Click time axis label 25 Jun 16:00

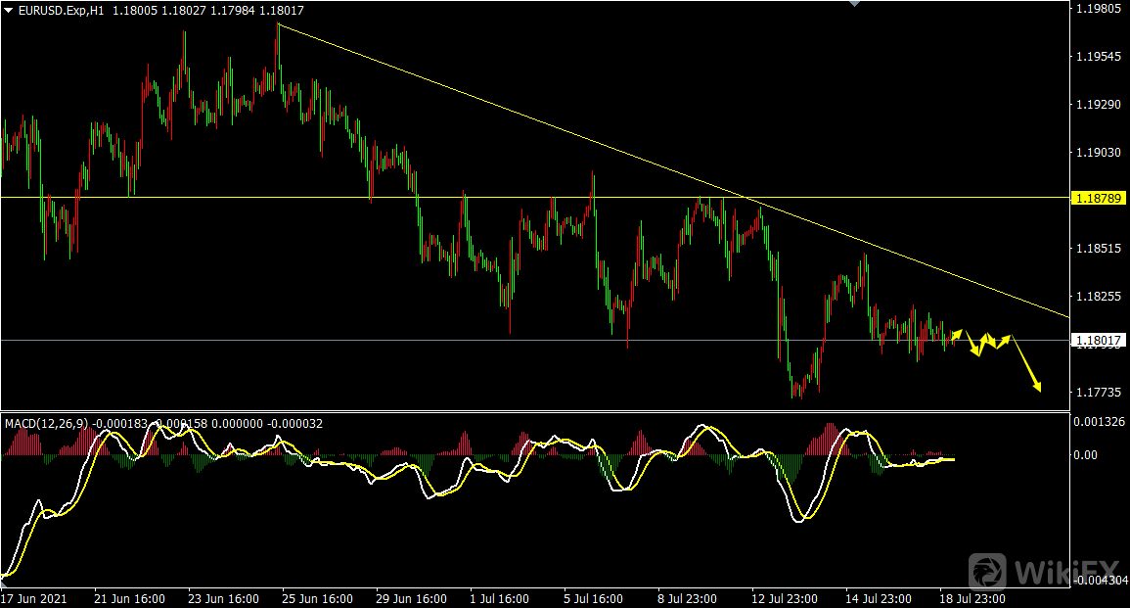(x=317, y=598)
